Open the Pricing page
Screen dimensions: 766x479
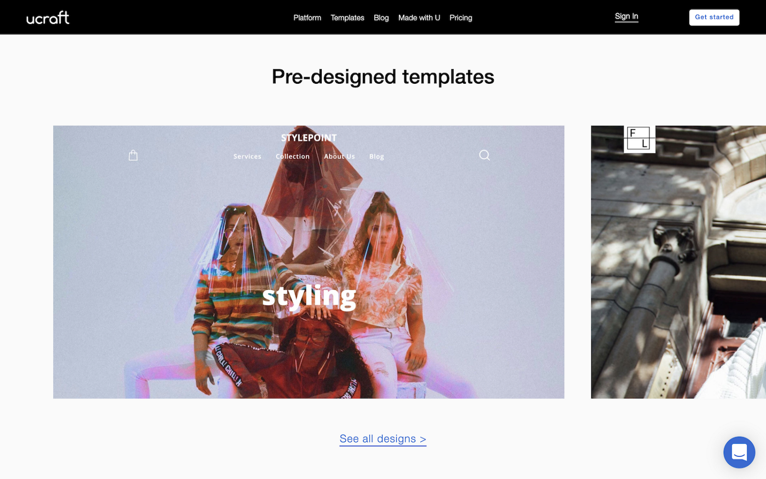point(461,18)
